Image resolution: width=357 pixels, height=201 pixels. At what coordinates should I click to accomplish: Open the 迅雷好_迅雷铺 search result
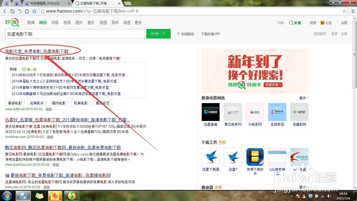click(67, 120)
